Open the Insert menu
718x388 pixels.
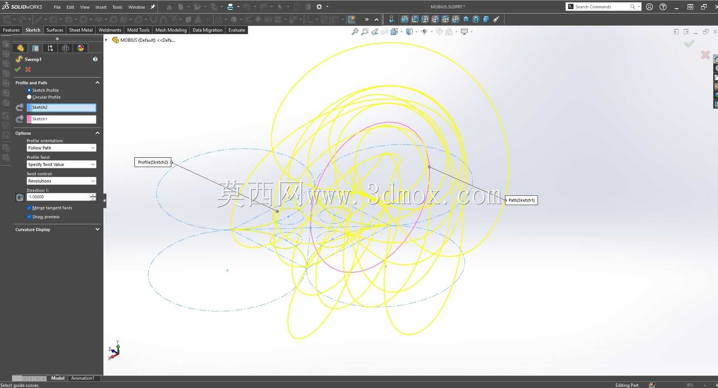(101, 7)
